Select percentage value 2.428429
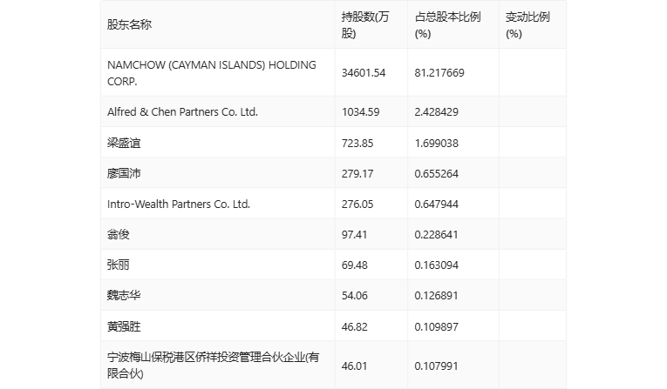Screen dimensions: 667x389 click(437, 112)
